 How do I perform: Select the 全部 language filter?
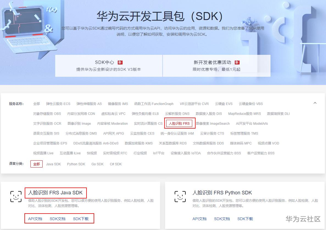[36, 164]
